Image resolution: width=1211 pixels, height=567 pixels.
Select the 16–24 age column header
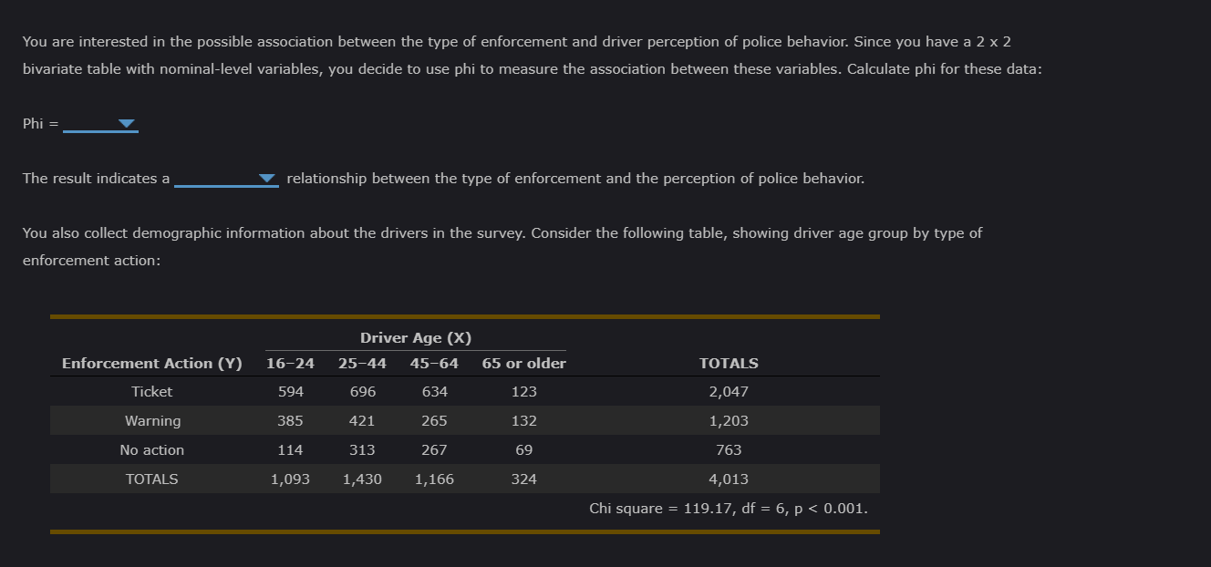pos(290,364)
